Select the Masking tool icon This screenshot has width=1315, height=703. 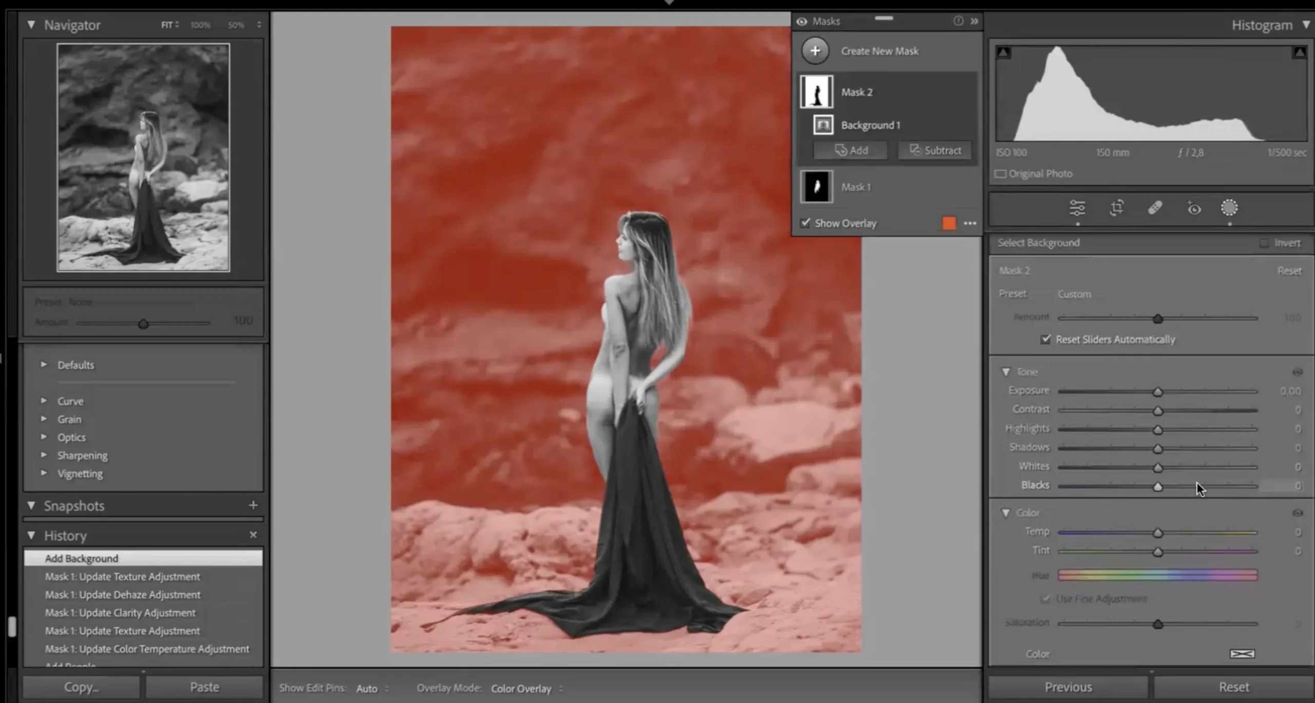(x=1229, y=208)
